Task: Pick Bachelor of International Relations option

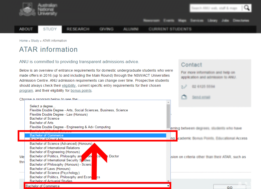Action: (55, 148)
